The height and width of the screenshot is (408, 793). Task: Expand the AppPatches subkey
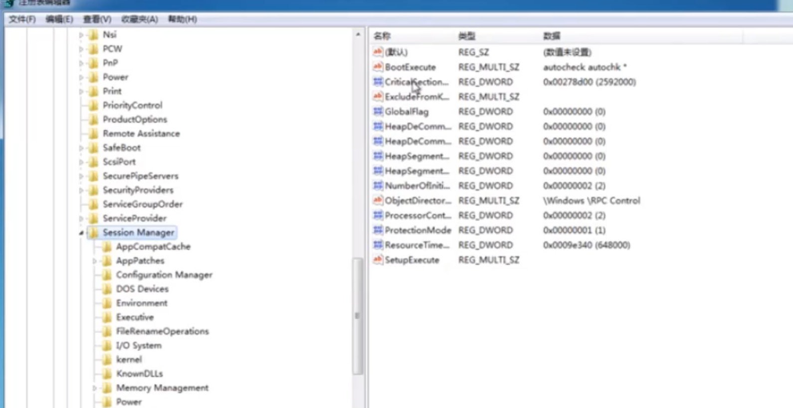tap(95, 261)
